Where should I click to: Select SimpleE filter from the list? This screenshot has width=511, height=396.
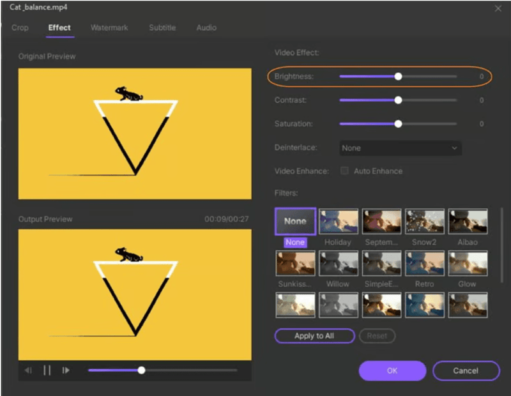[381, 263]
